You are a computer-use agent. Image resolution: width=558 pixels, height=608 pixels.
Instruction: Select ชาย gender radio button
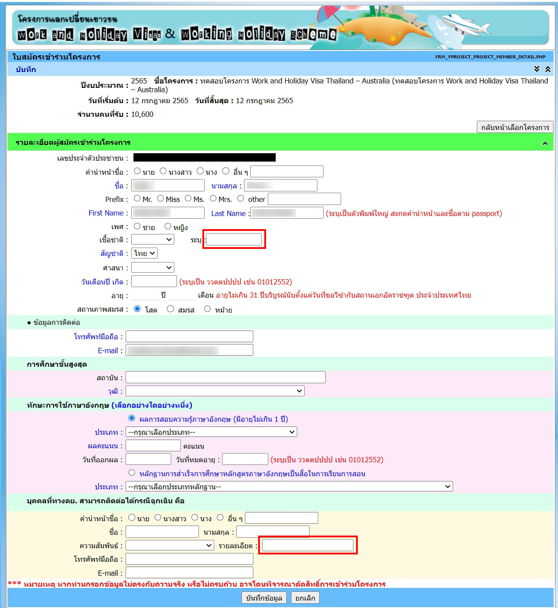point(137,227)
